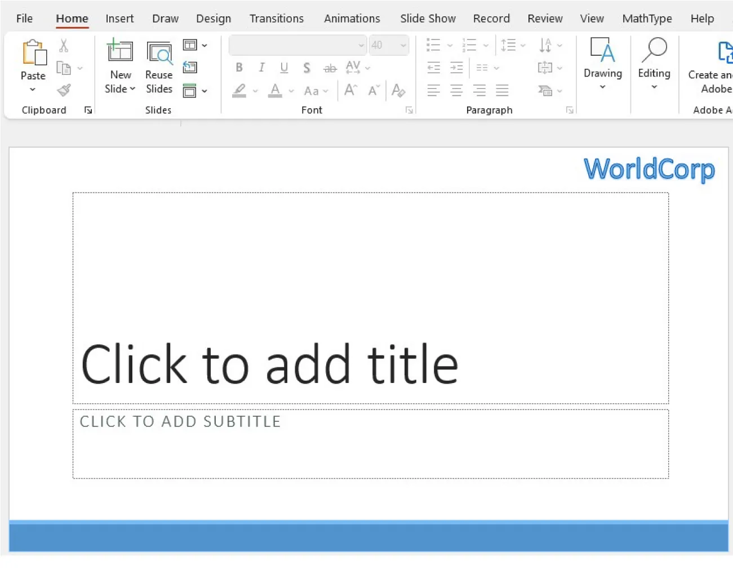Image resolution: width=733 pixels, height=570 pixels.
Task: Toggle underline formatting
Action: point(284,68)
